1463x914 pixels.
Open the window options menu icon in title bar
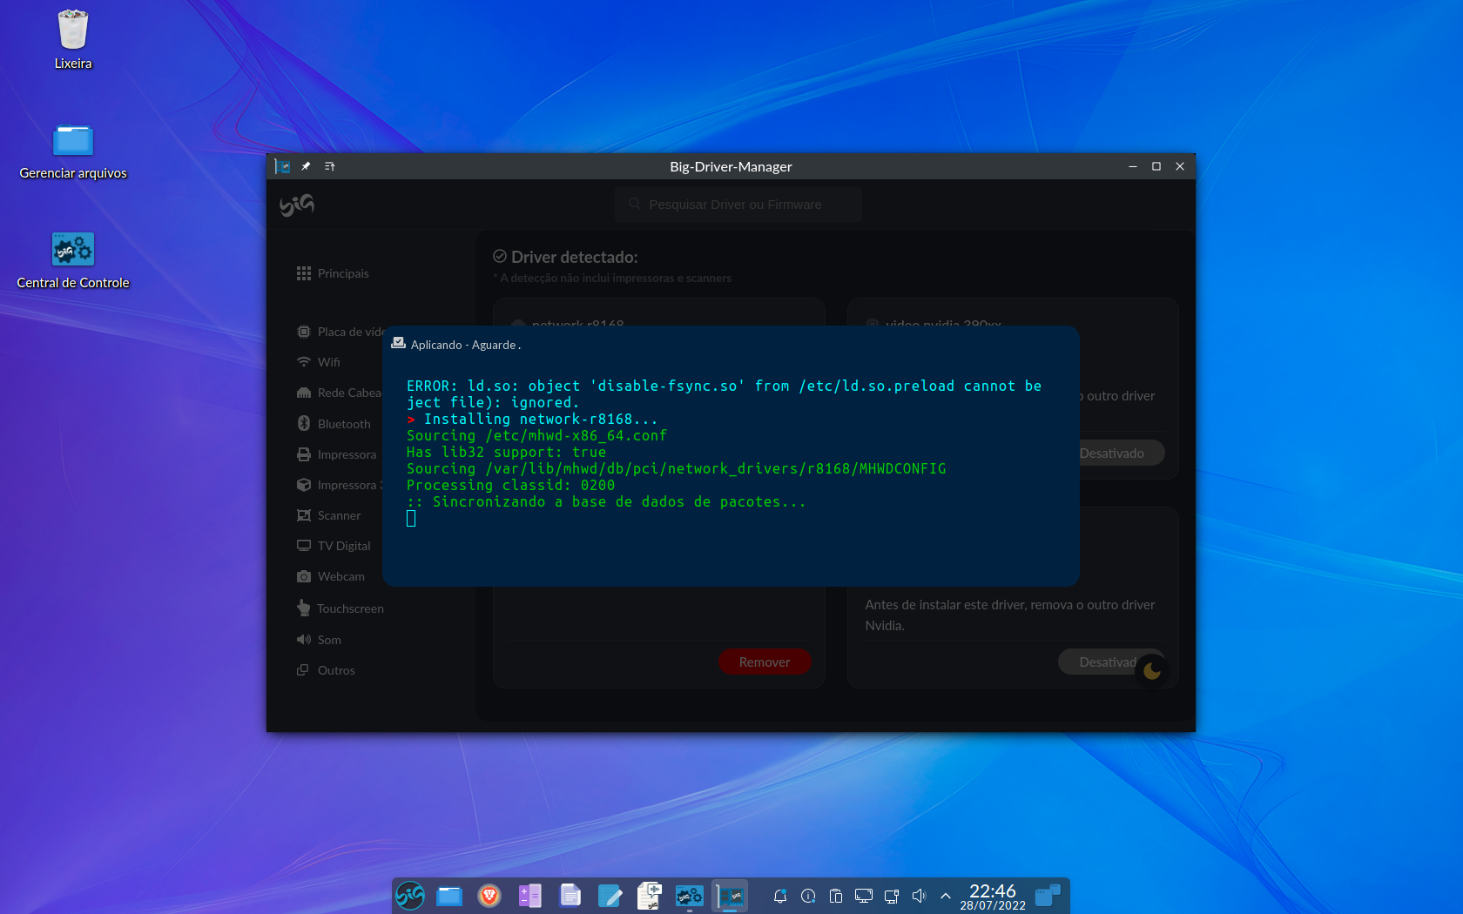click(x=329, y=166)
